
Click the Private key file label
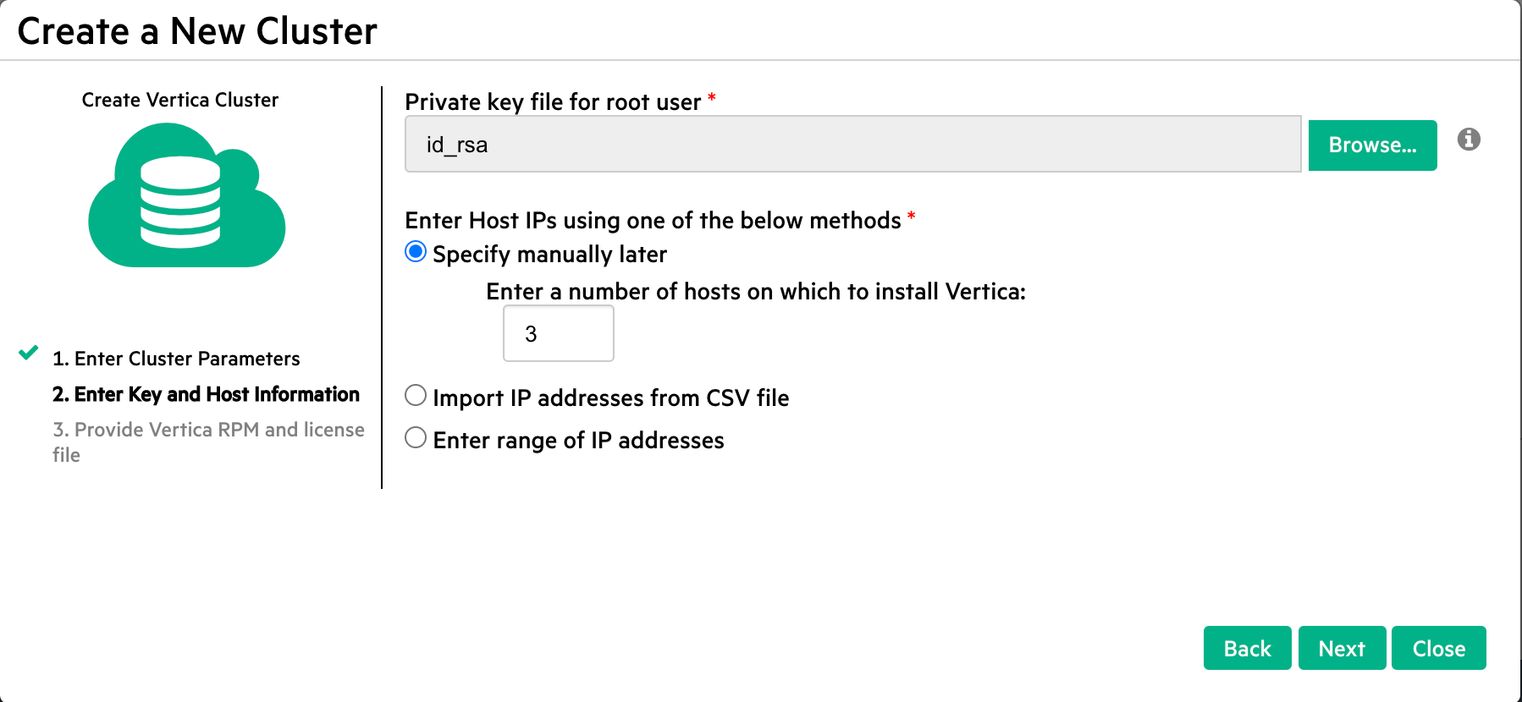tap(553, 102)
